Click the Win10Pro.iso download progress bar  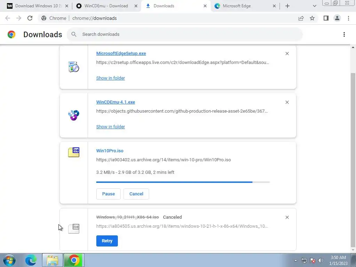pyautogui.click(x=183, y=182)
